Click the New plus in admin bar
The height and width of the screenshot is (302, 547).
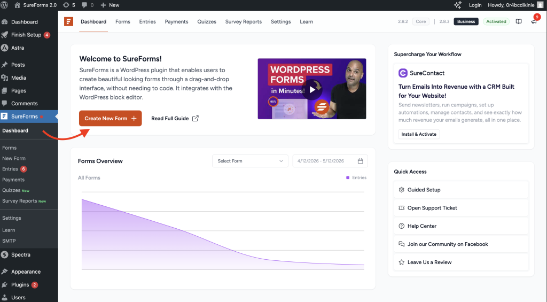tap(103, 5)
